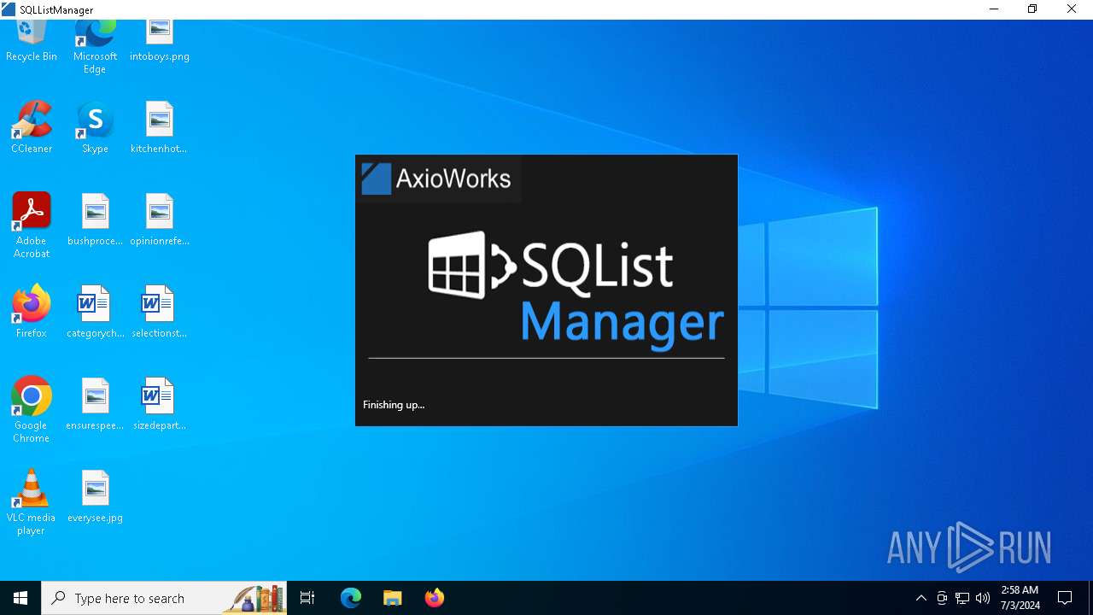
Task: Open network status tray icon
Action: 962,598
